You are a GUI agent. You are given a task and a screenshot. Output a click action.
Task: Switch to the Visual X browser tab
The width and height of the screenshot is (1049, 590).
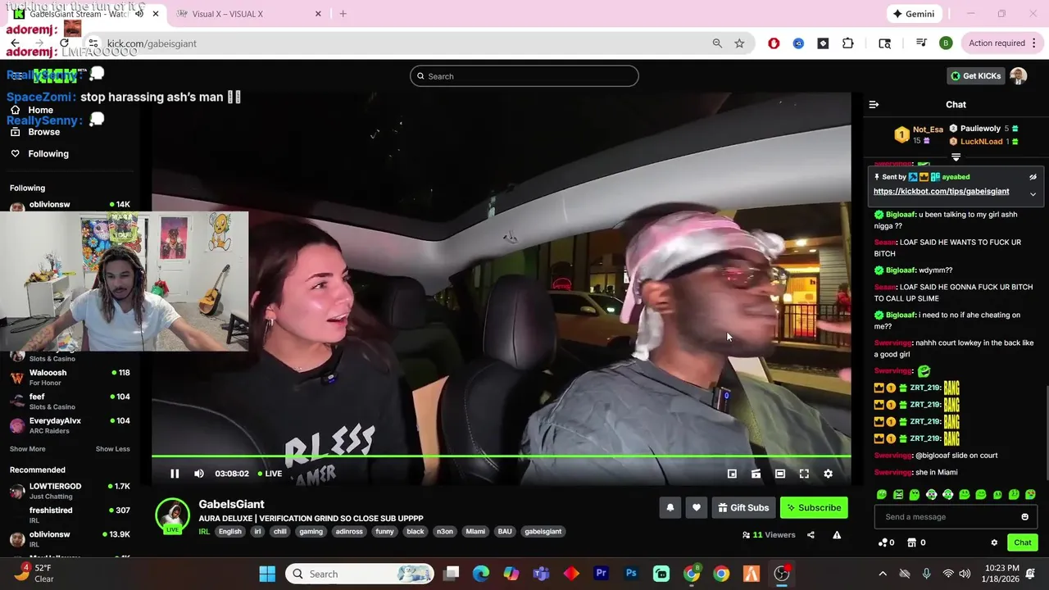248,14
